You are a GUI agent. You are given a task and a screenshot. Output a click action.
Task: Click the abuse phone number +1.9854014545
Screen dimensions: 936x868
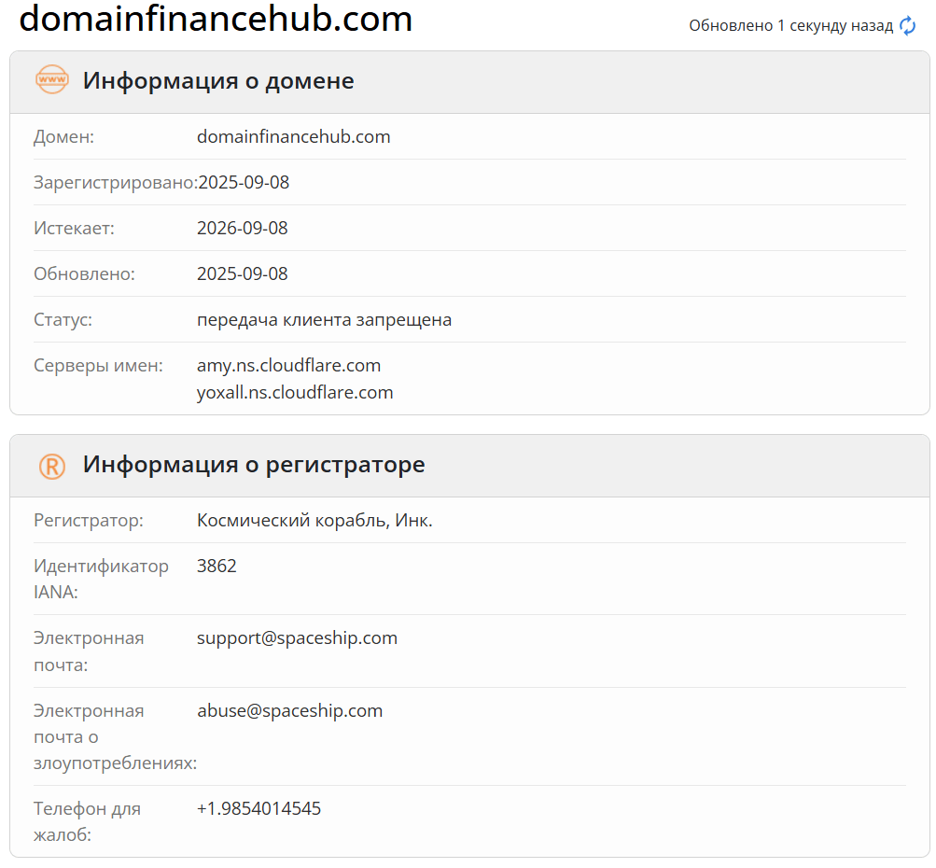click(258, 808)
